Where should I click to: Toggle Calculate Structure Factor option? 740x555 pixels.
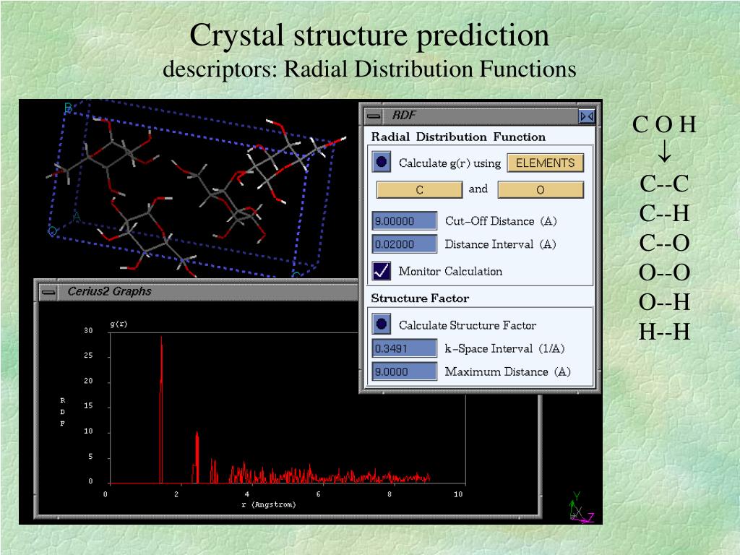382,324
